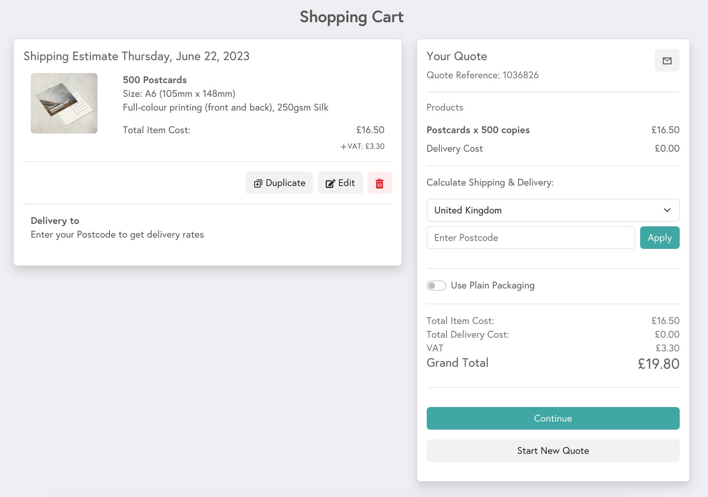The width and height of the screenshot is (708, 497).
Task: Click inside the Enter Postcode field
Action: pos(531,238)
